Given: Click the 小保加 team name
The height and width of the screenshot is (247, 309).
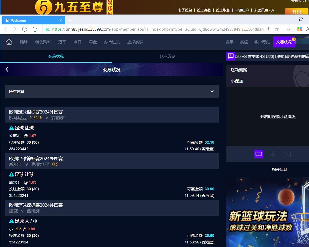Looking at the screenshot, I should pos(237,81).
